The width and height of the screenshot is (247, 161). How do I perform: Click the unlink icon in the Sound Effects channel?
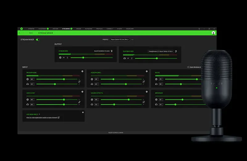point(143,102)
